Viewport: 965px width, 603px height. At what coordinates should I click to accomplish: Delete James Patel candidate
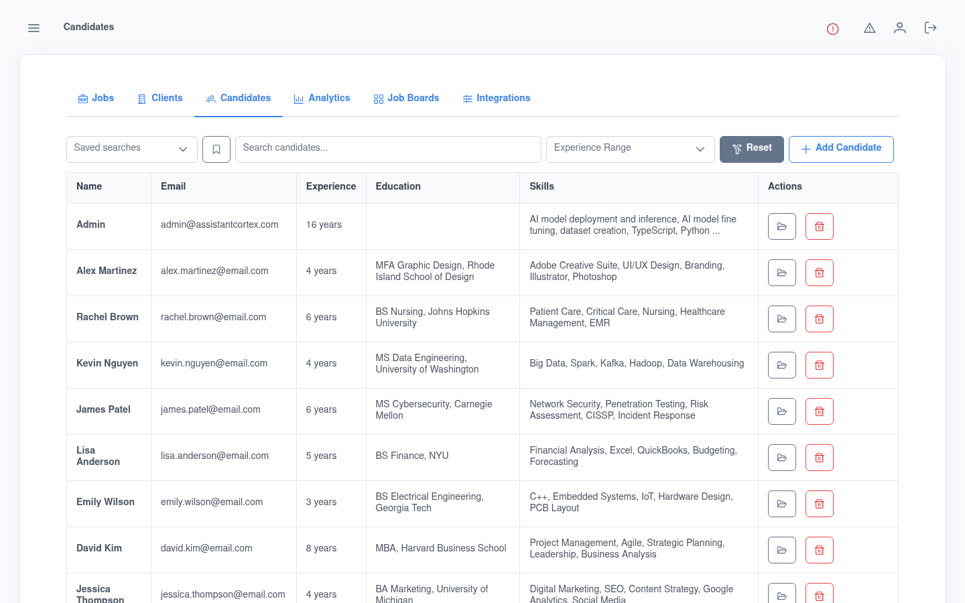click(820, 411)
